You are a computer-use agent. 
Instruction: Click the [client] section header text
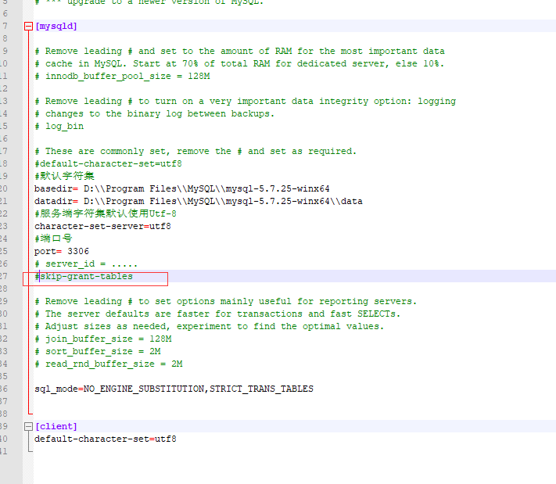tap(56, 426)
